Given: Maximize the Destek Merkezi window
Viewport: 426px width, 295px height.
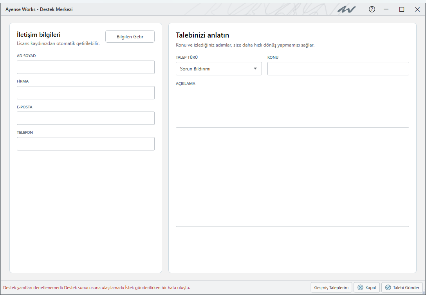Looking at the screenshot, I should (402, 9).
